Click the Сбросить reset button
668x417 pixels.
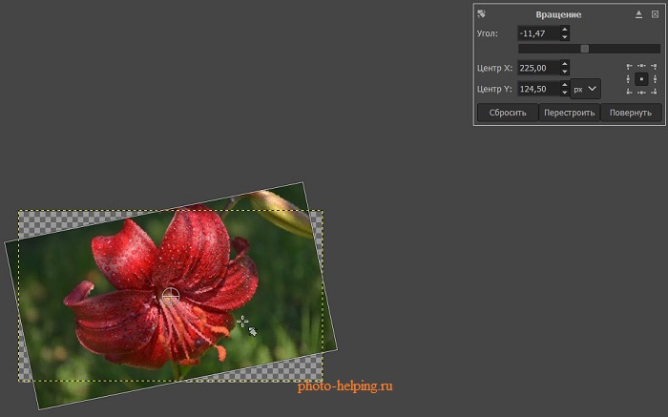click(x=508, y=113)
